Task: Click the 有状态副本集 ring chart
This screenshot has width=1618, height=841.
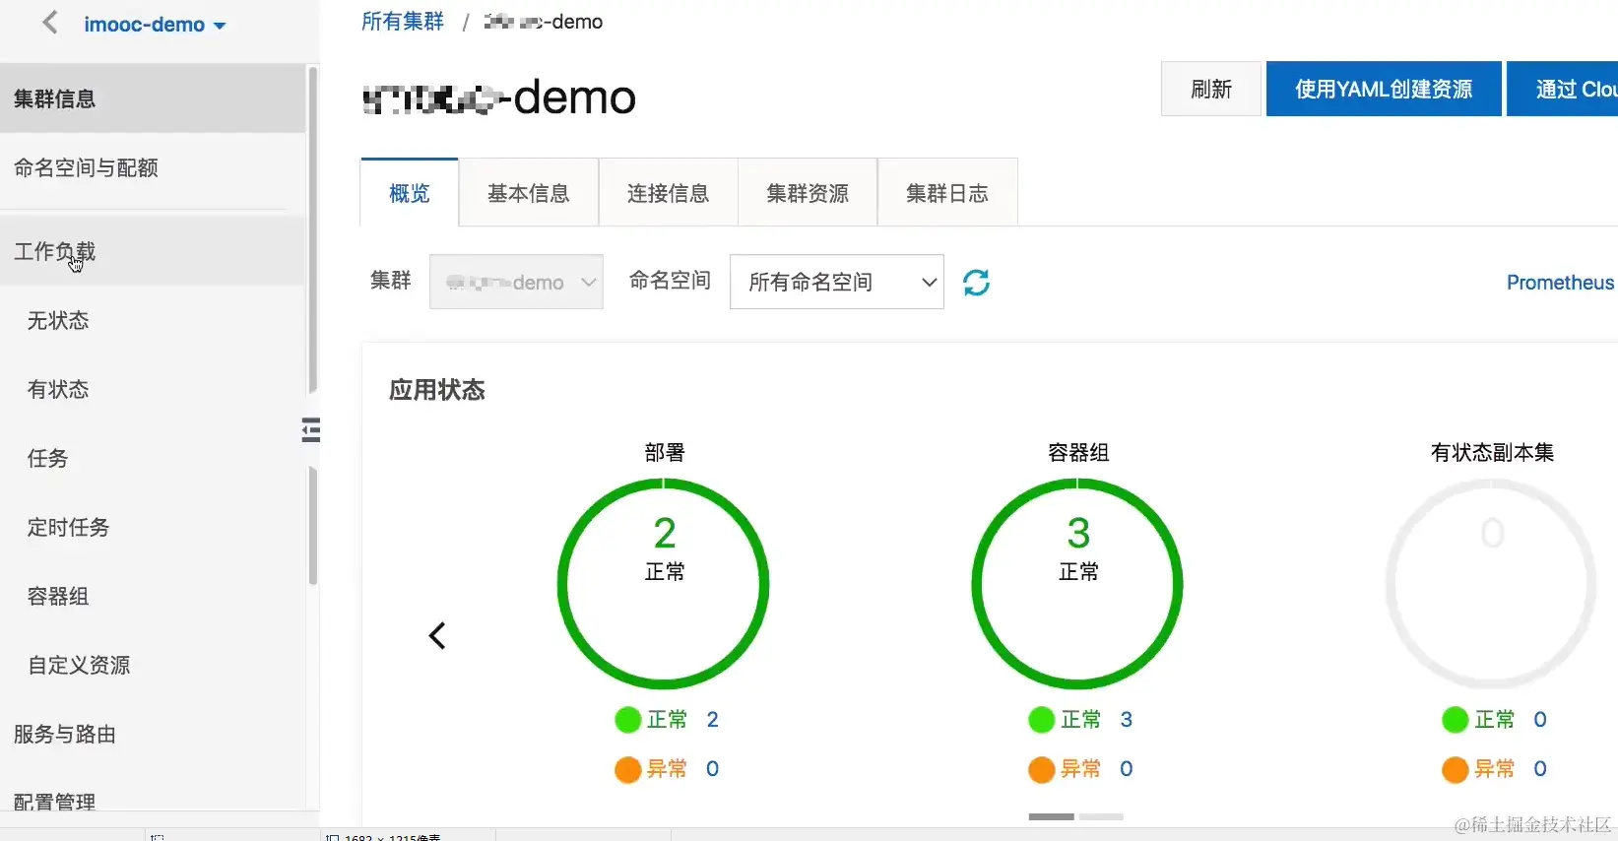Action: point(1492,584)
